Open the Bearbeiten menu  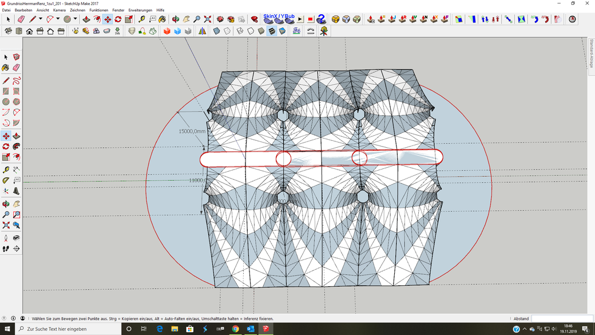[23, 10]
